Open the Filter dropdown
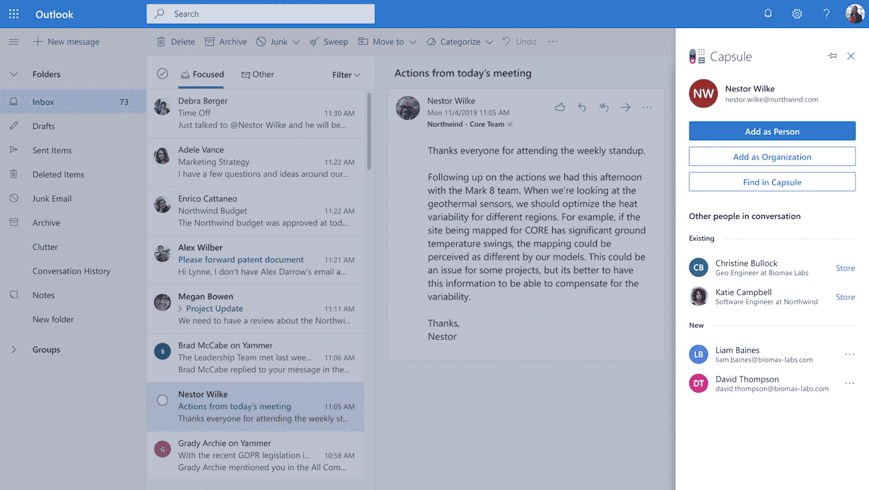This screenshot has width=869, height=490. click(346, 75)
